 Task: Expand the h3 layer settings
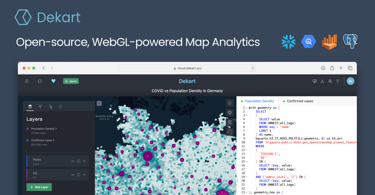(x=84, y=174)
